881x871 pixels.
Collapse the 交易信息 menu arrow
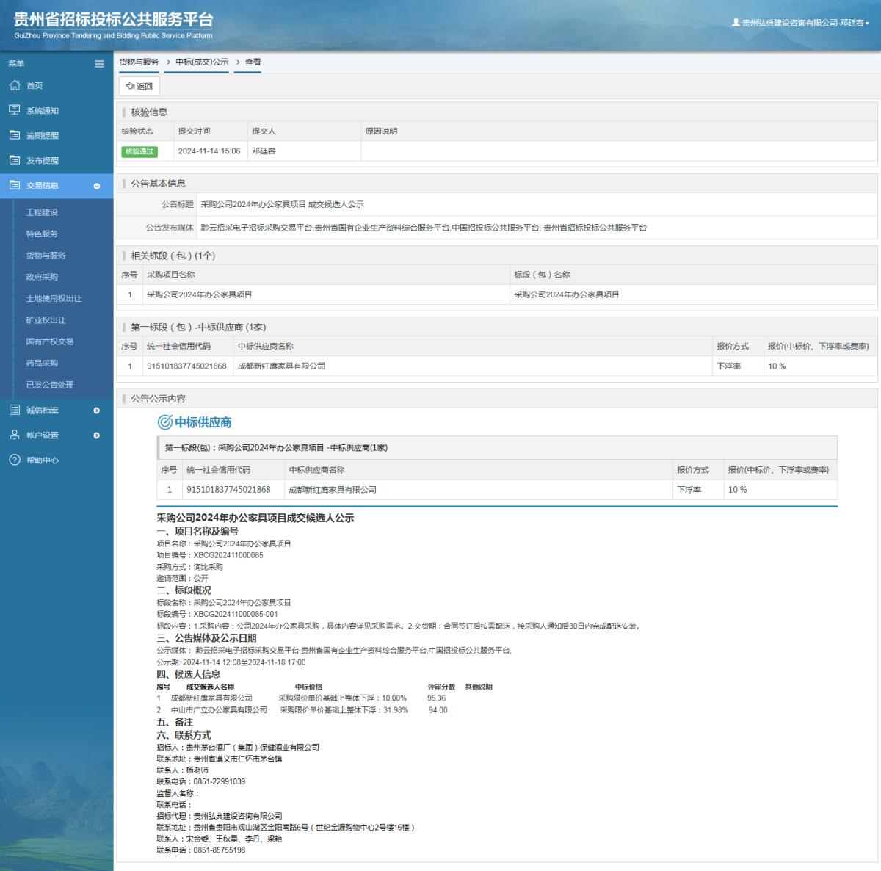(96, 186)
